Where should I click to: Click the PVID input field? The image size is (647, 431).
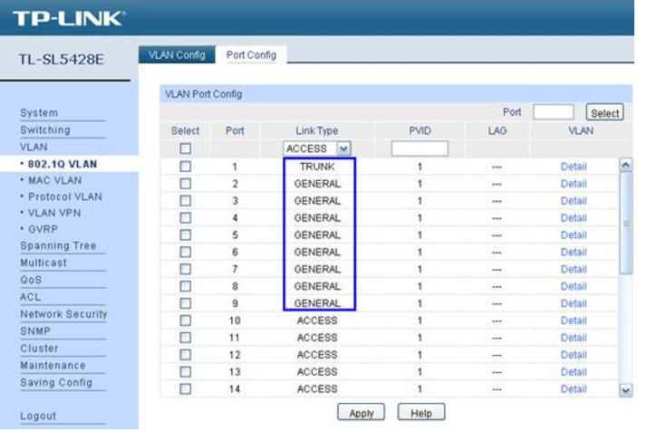[x=420, y=148]
